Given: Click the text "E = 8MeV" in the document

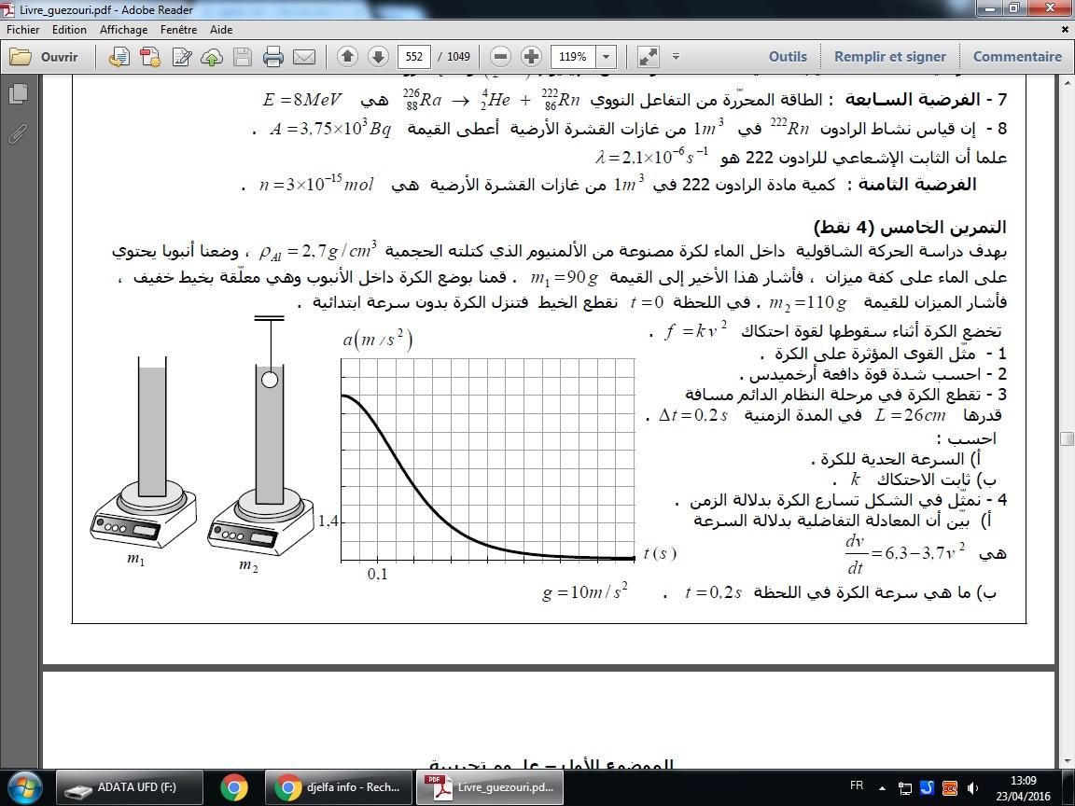Looking at the screenshot, I should pyautogui.click(x=301, y=100).
